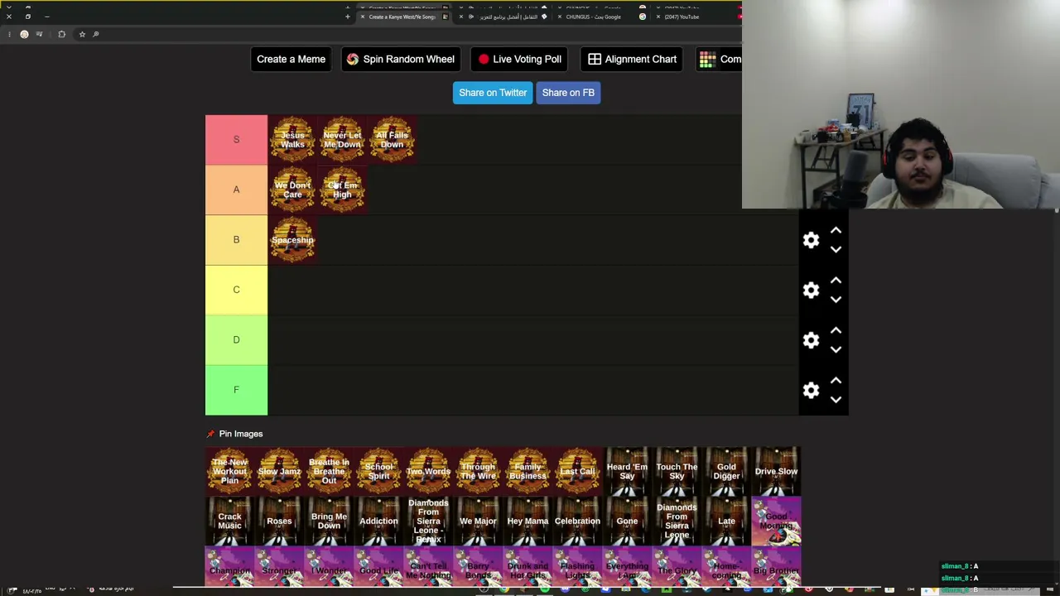Viewport: 1060px width, 596px height.
Task: Click the yellow C tier label
Action: tap(236, 290)
